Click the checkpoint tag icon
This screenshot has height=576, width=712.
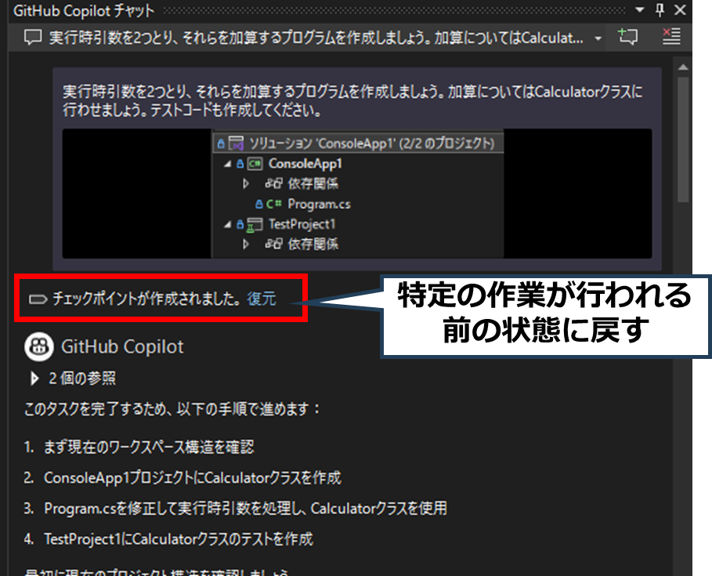pyautogui.click(x=38, y=299)
